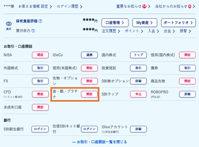Collapse list via お取引・口座開設一覧を閉じる
The height and width of the screenshot is (147, 199).
[x=99, y=142]
